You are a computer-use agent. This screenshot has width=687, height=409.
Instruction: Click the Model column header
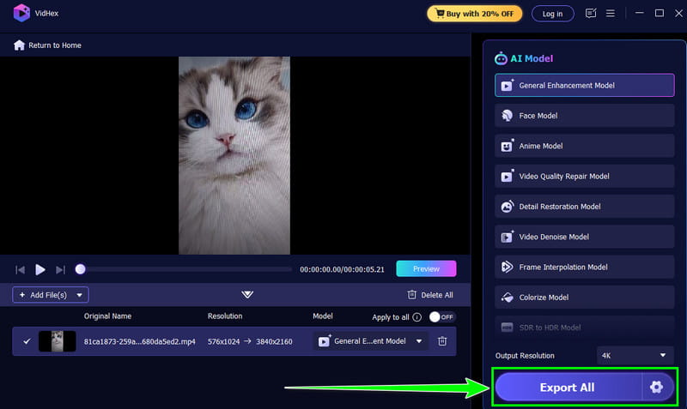click(323, 316)
